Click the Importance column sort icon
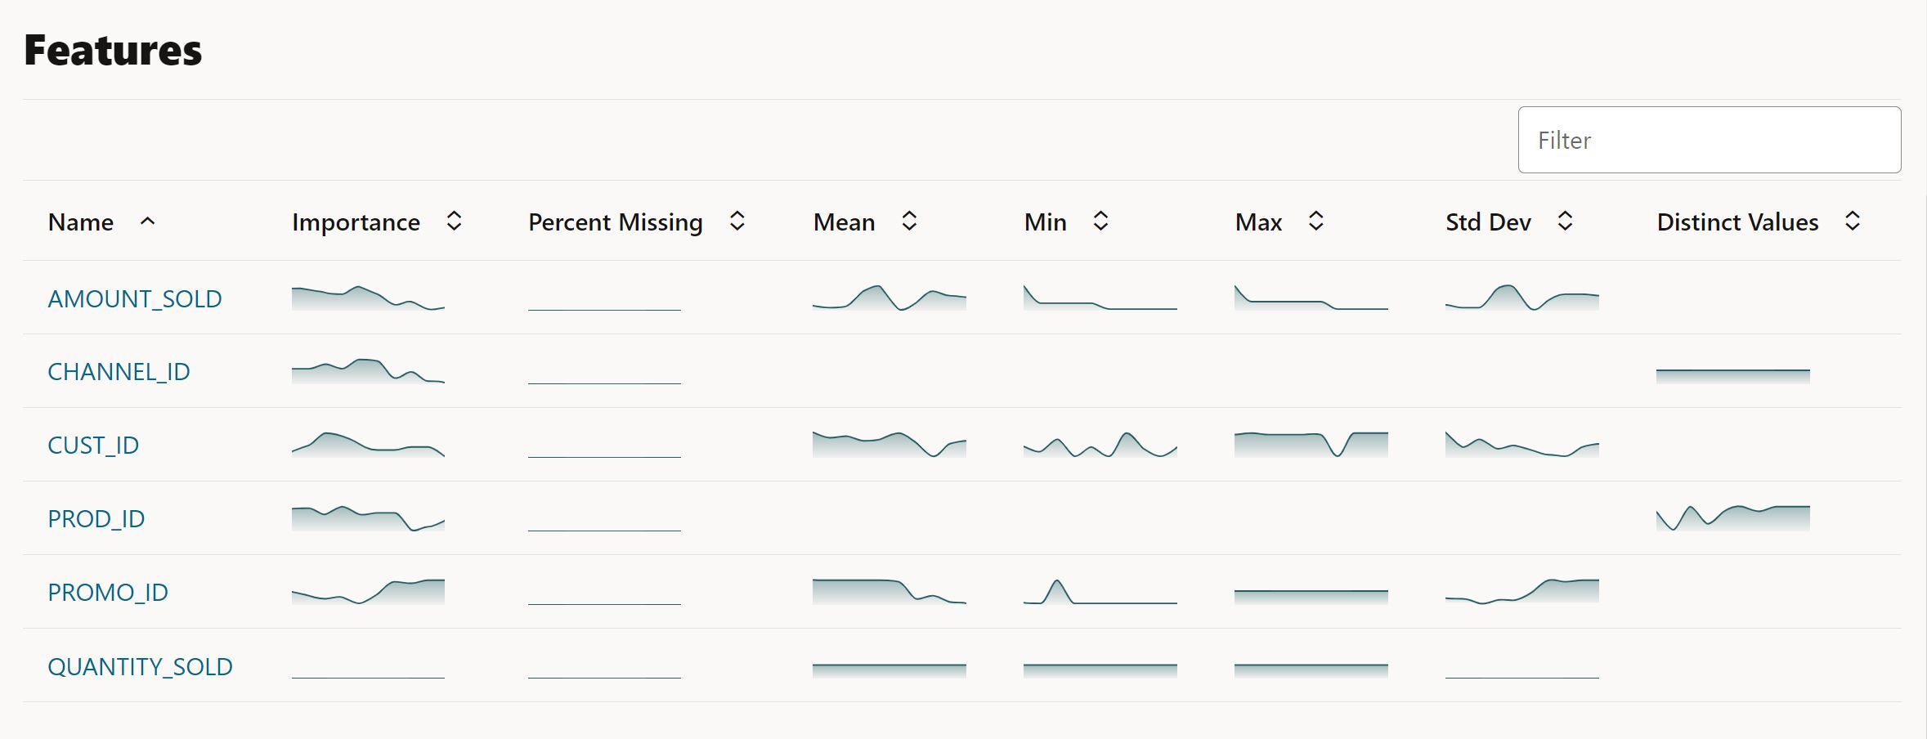 [454, 222]
